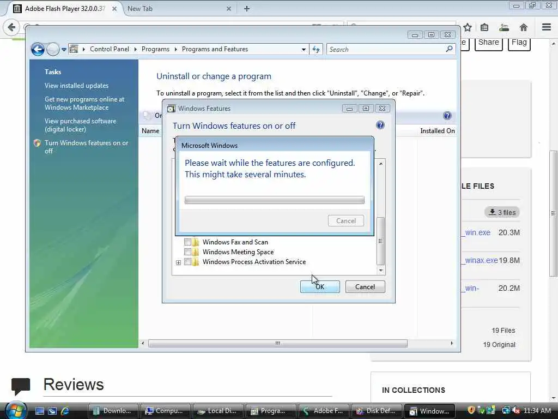Click Turn Windows features on or off link
The height and width of the screenshot is (419, 558).
(x=87, y=147)
